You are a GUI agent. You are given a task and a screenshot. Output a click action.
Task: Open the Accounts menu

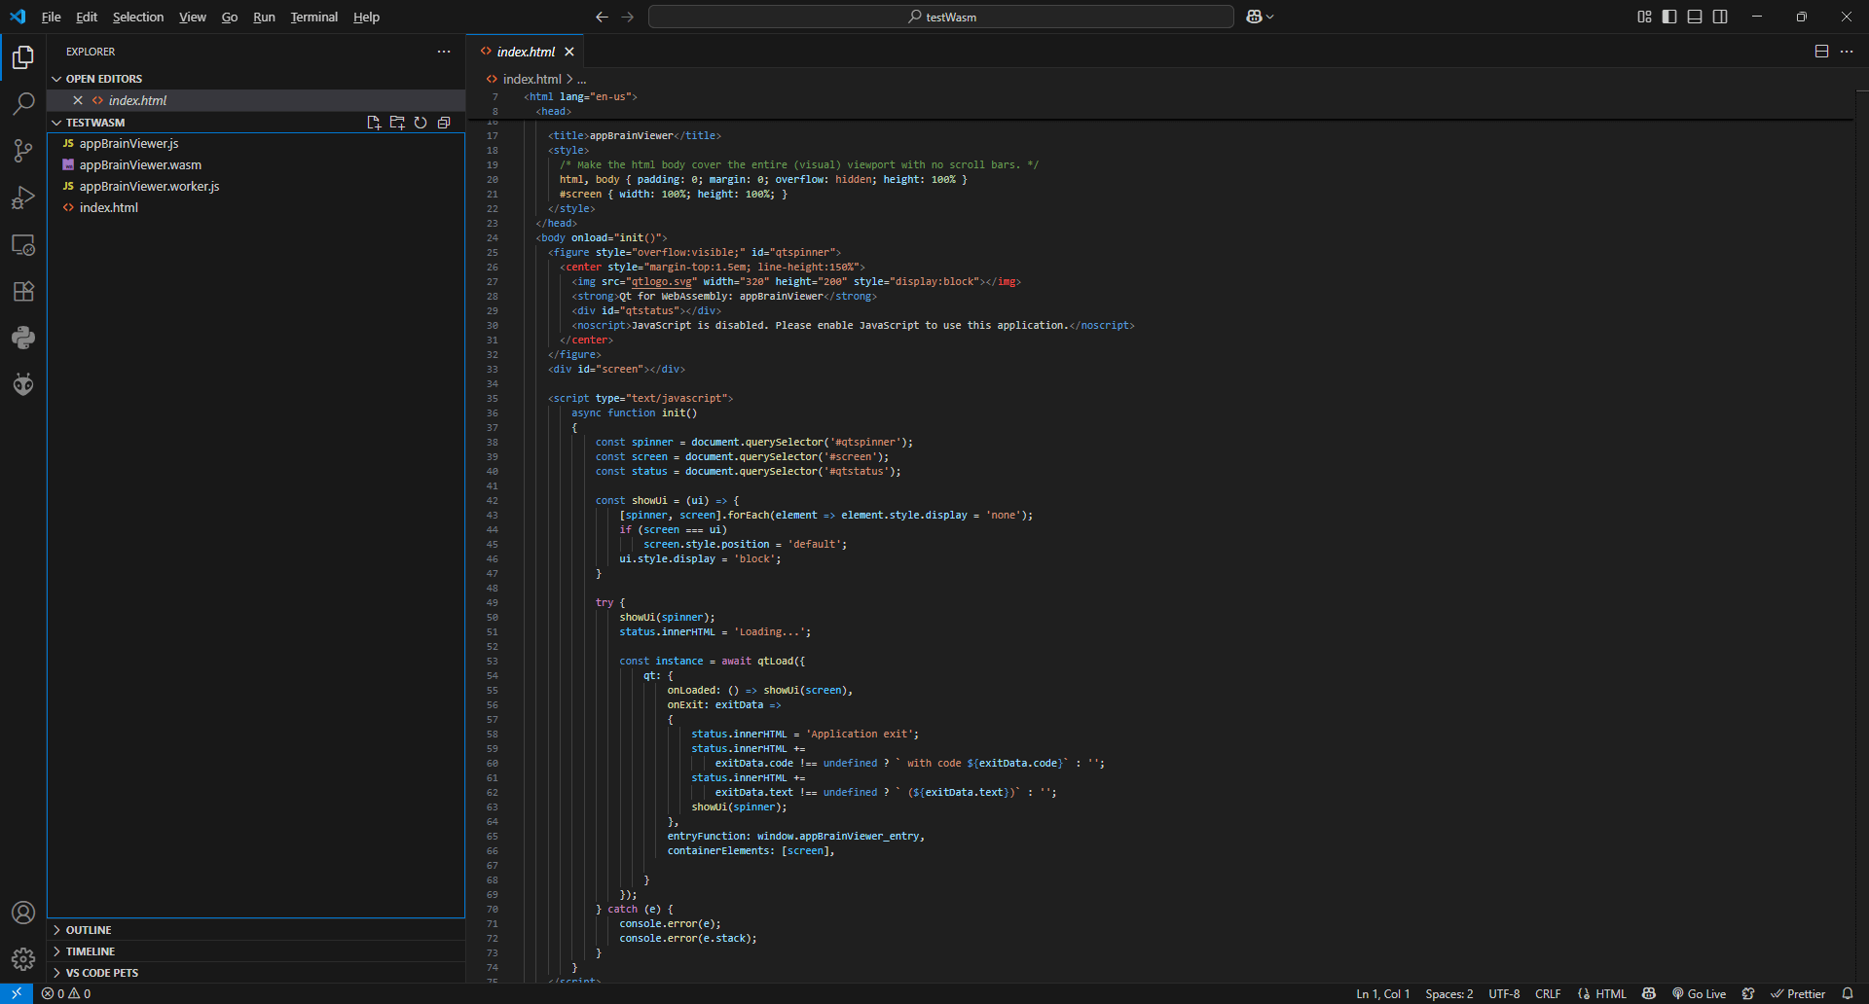click(x=23, y=913)
